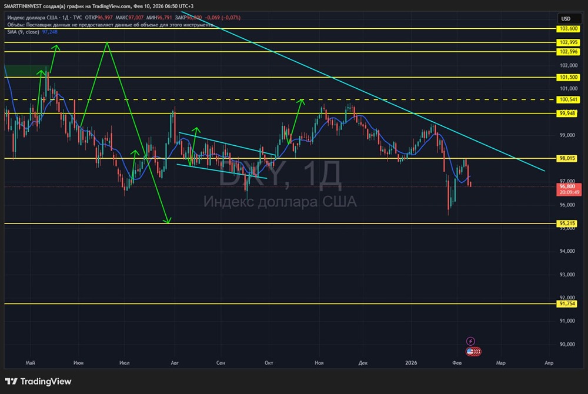Click the Июн label on time axis
Image resolution: width=588 pixels, height=394 pixels.
pos(78,363)
